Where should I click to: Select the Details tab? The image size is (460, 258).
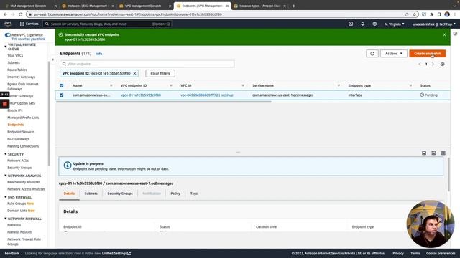pyautogui.click(x=69, y=193)
